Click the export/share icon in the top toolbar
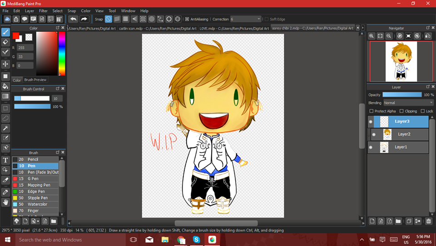The image size is (436, 246). 16,19
